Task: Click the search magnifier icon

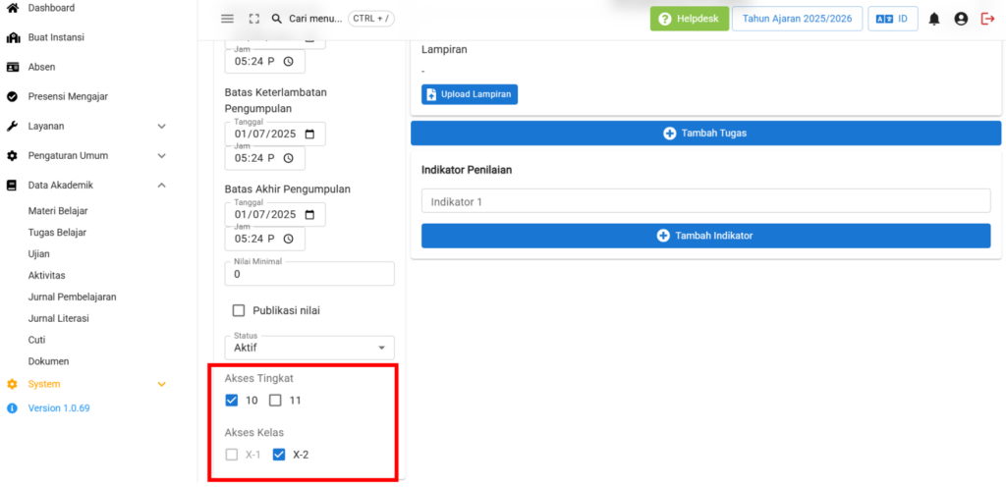Action: point(277,19)
